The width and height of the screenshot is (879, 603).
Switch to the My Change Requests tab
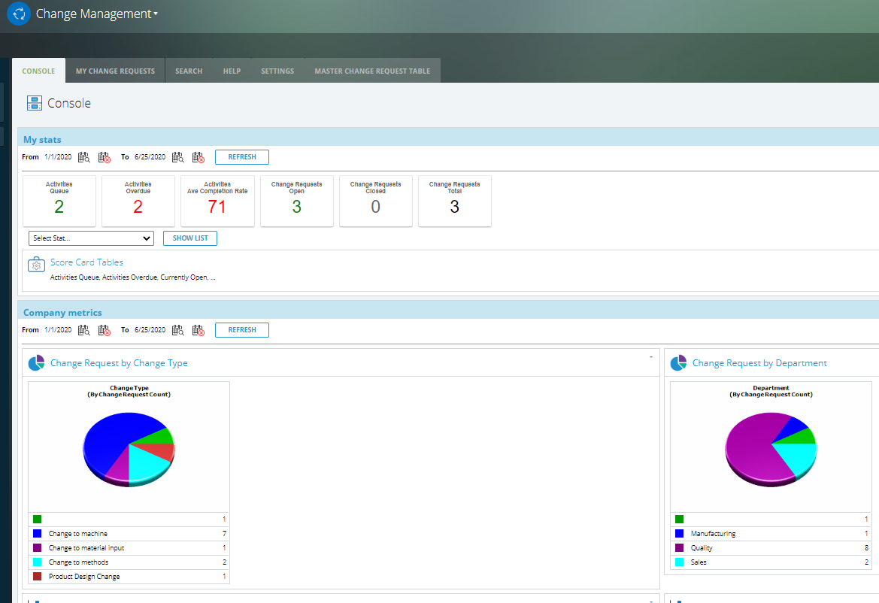pyautogui.click(x=115, y=71)
